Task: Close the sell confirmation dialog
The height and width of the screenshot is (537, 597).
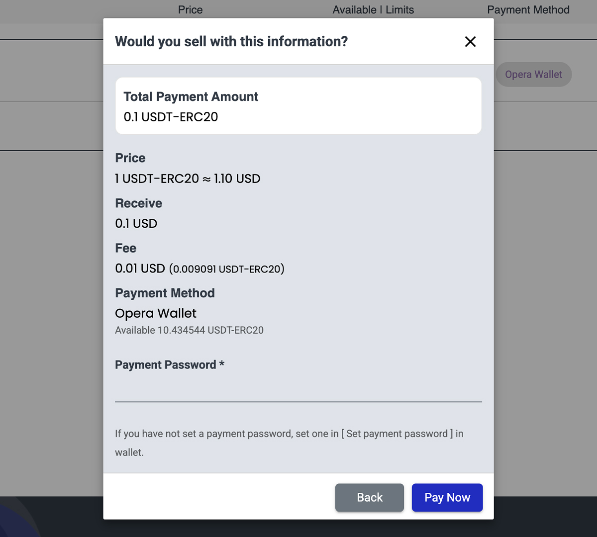Action: click(470, 42)
